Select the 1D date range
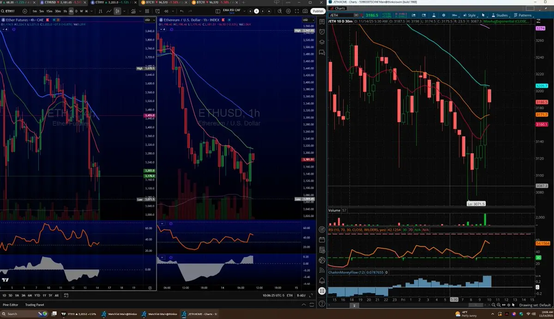The width and height of the screenshot is (554, 319). [4, 295]
